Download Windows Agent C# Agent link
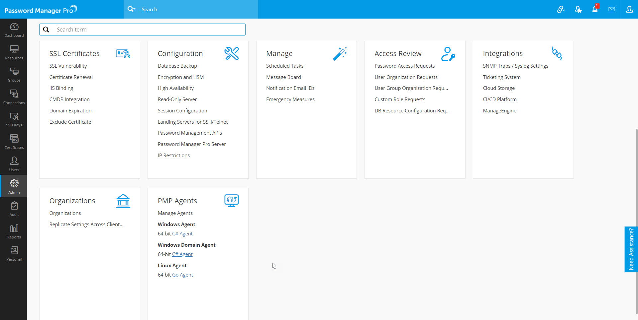 [182, 234]
